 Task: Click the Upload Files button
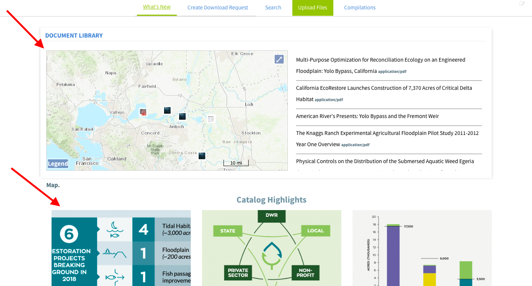coord(313,8)
